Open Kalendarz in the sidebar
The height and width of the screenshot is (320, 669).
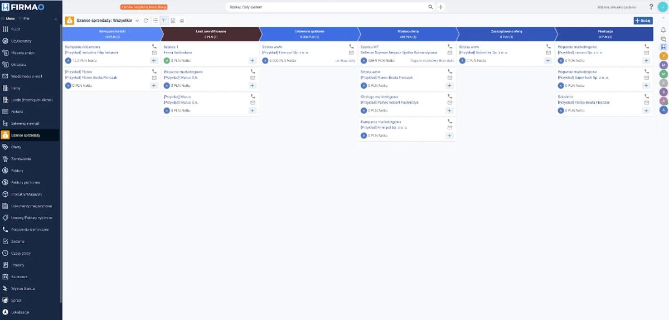pos(31,277)
